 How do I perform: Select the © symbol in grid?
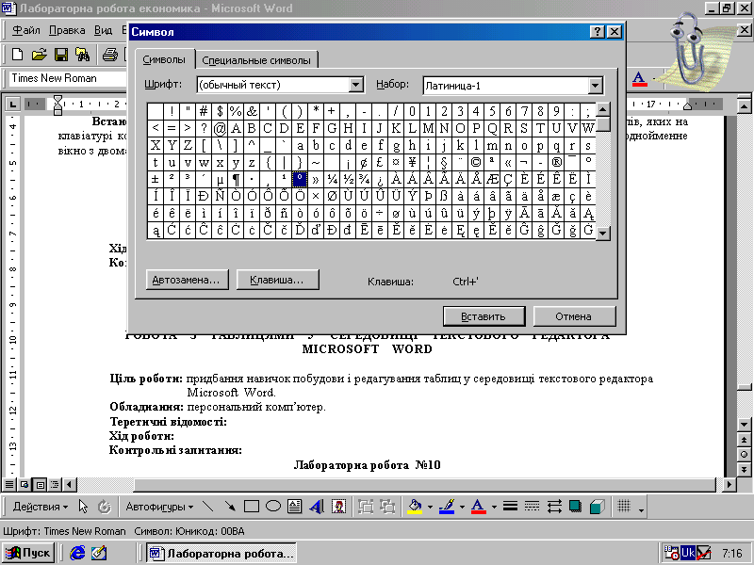click(x=476, y=162)
